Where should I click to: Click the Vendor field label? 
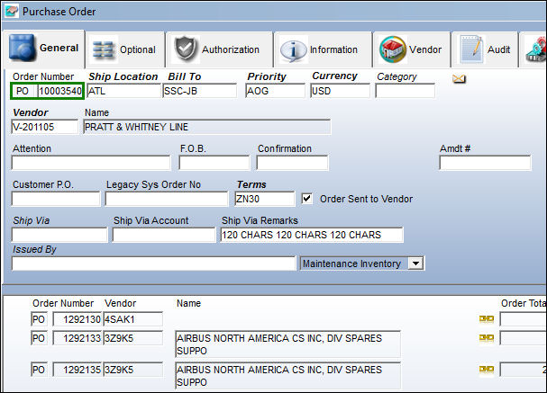31,112
